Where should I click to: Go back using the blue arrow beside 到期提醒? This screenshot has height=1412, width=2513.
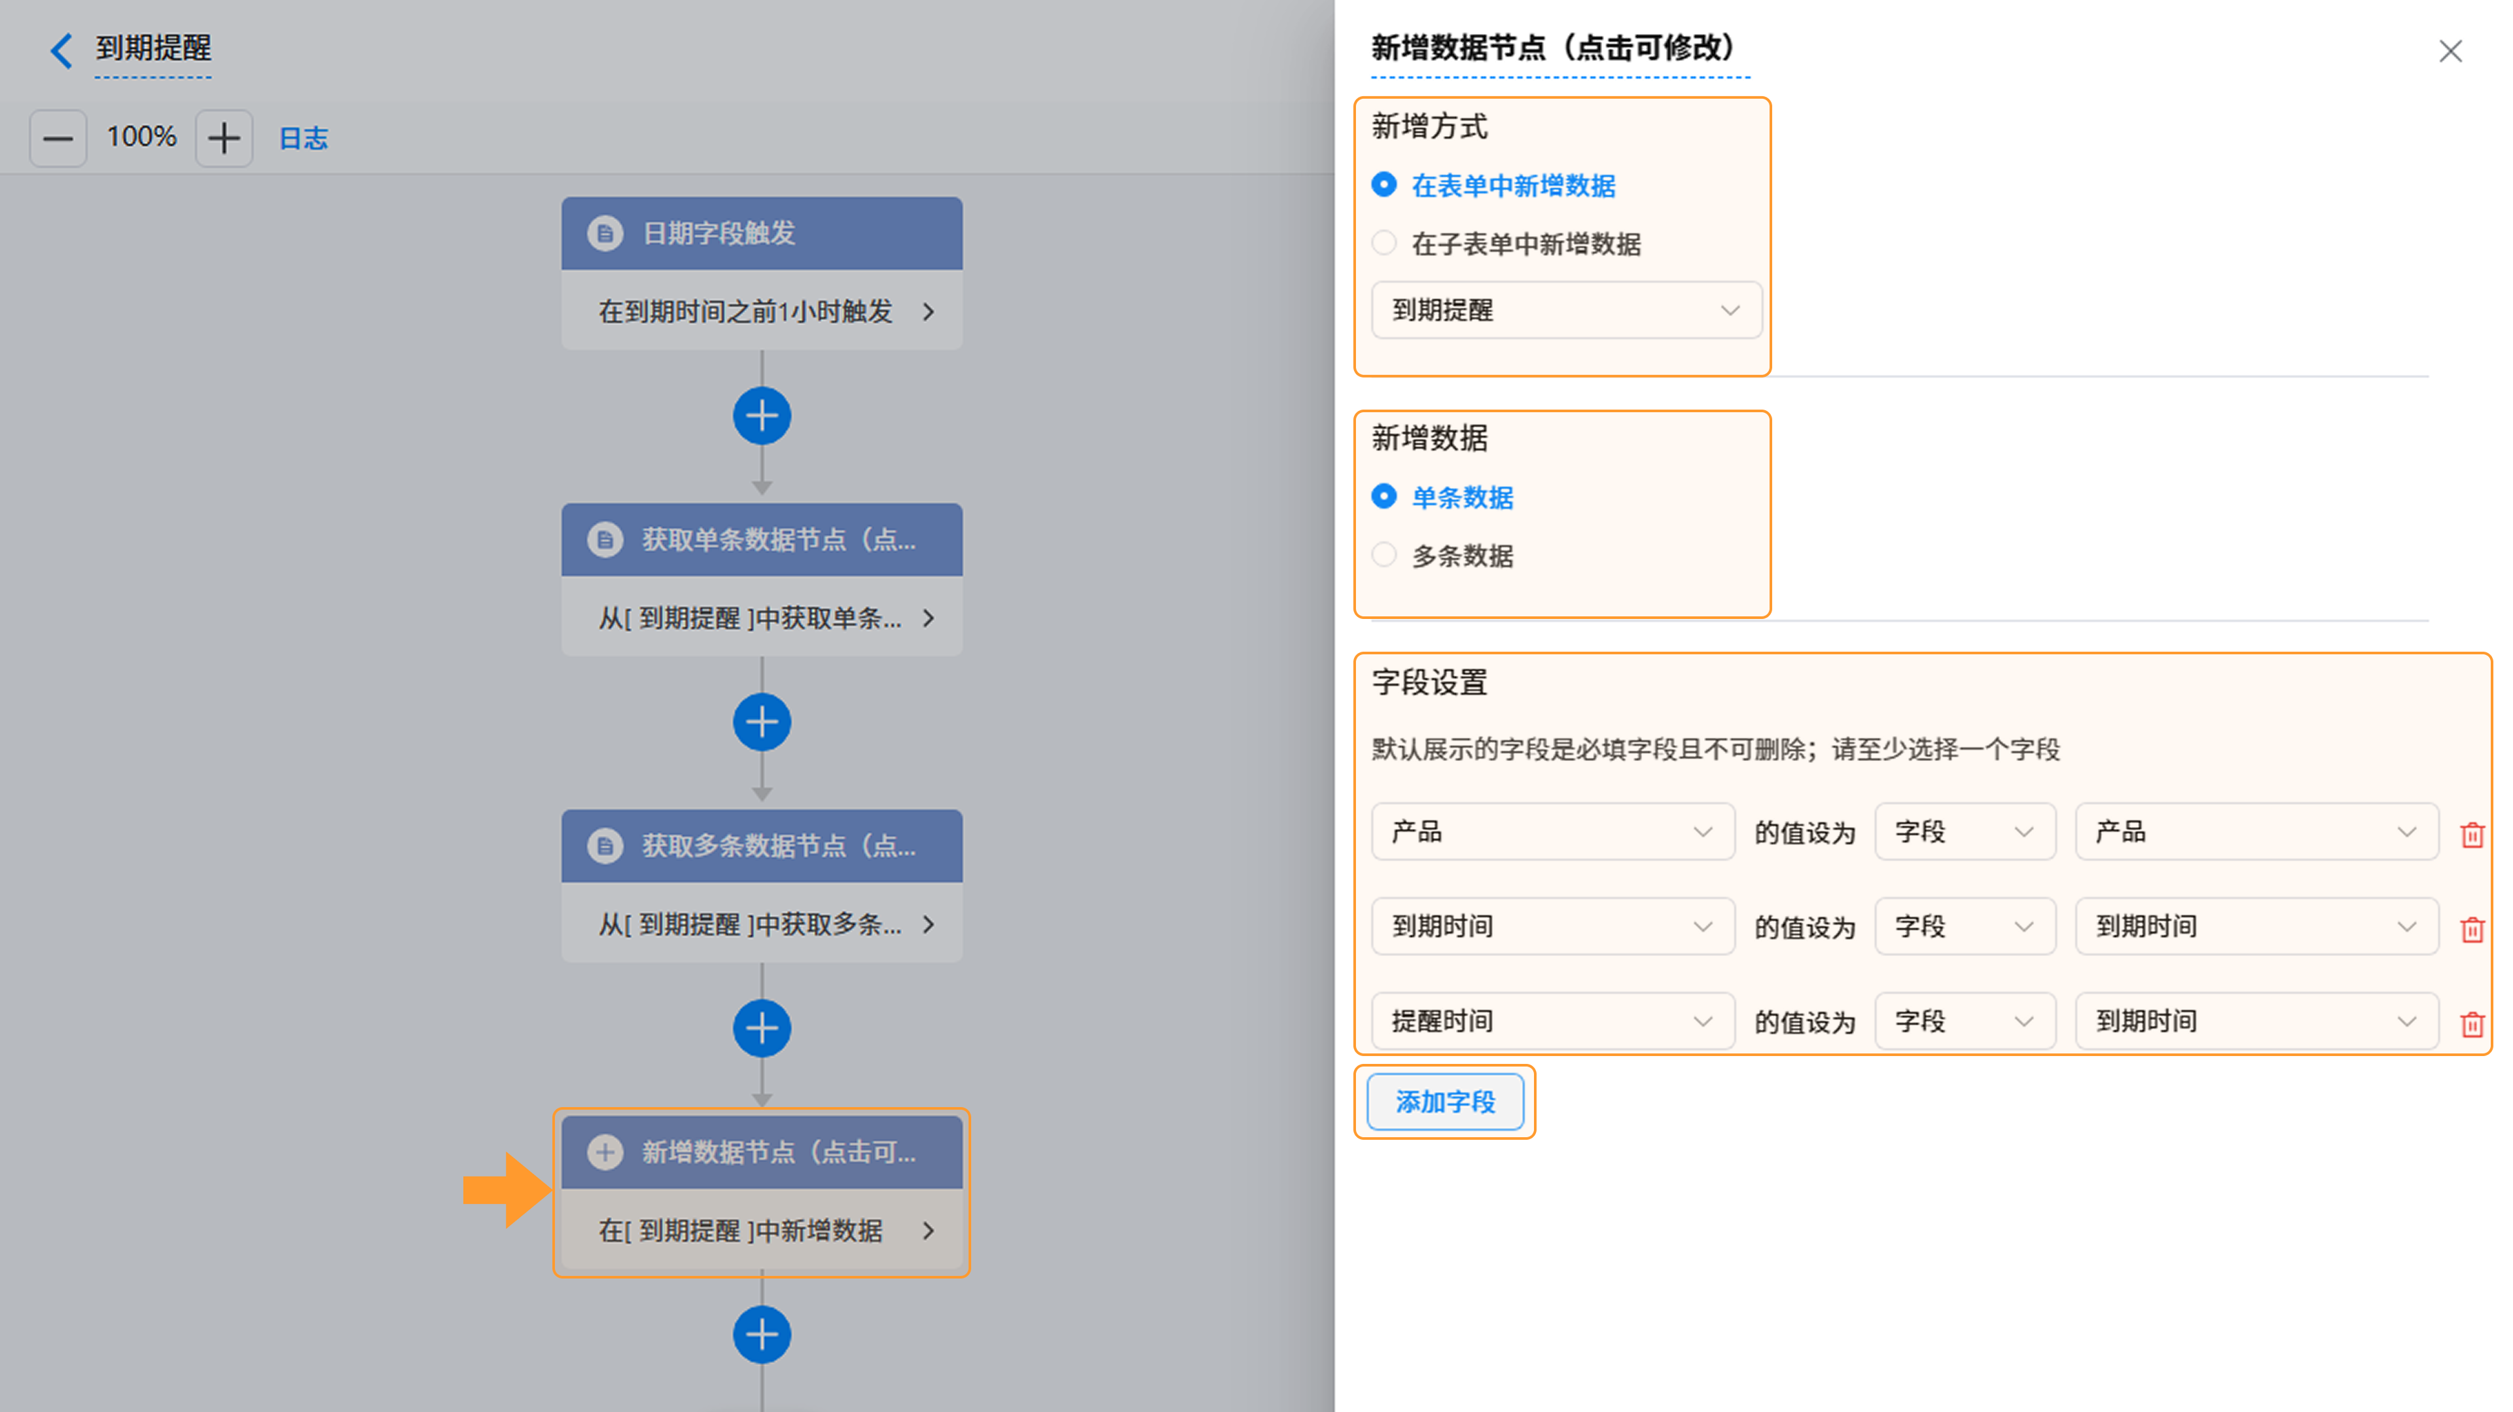pyautogui.click(x=62, y=50)
